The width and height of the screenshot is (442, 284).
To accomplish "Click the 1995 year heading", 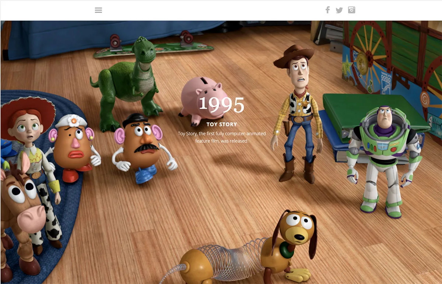I will 222,105.
